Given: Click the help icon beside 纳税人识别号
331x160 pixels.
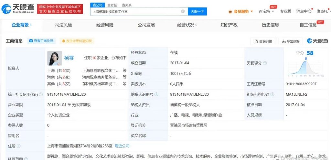Looking at the screenshot, I should point(156,94).
